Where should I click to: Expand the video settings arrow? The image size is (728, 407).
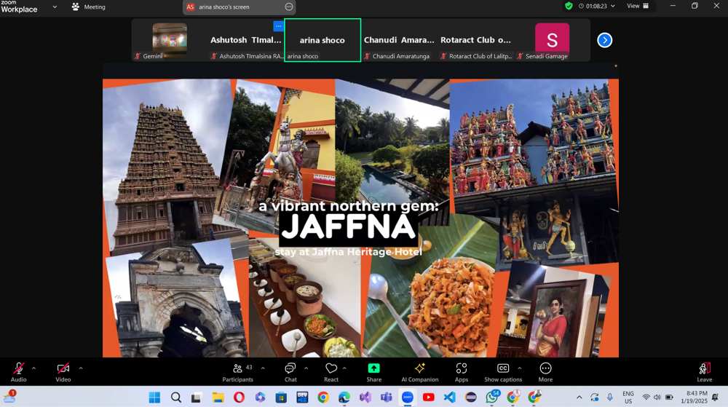coord(80,368)
